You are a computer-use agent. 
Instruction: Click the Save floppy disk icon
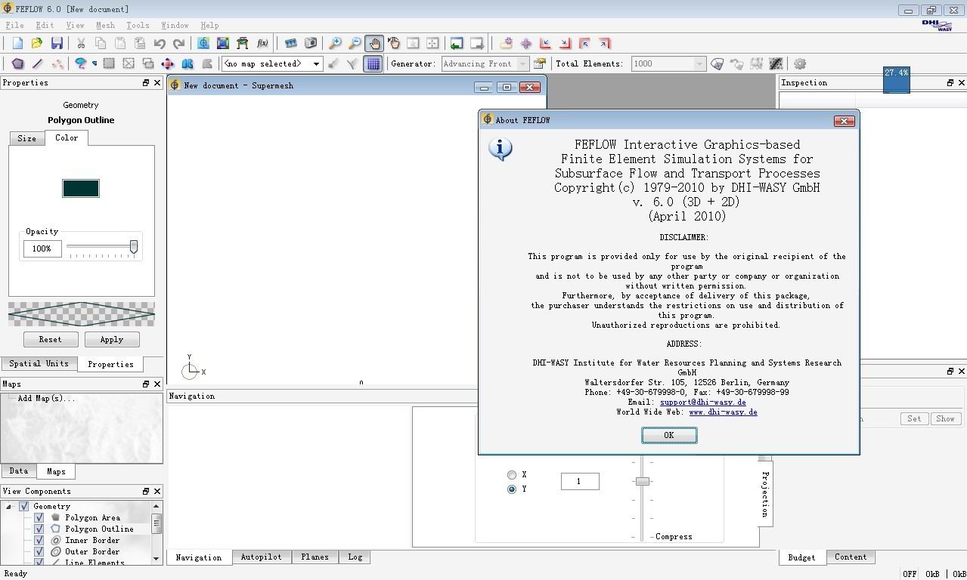coord(57,44)
